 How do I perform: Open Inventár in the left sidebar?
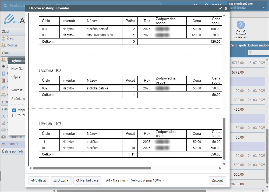pyautogui.click(x=12, y=144)
